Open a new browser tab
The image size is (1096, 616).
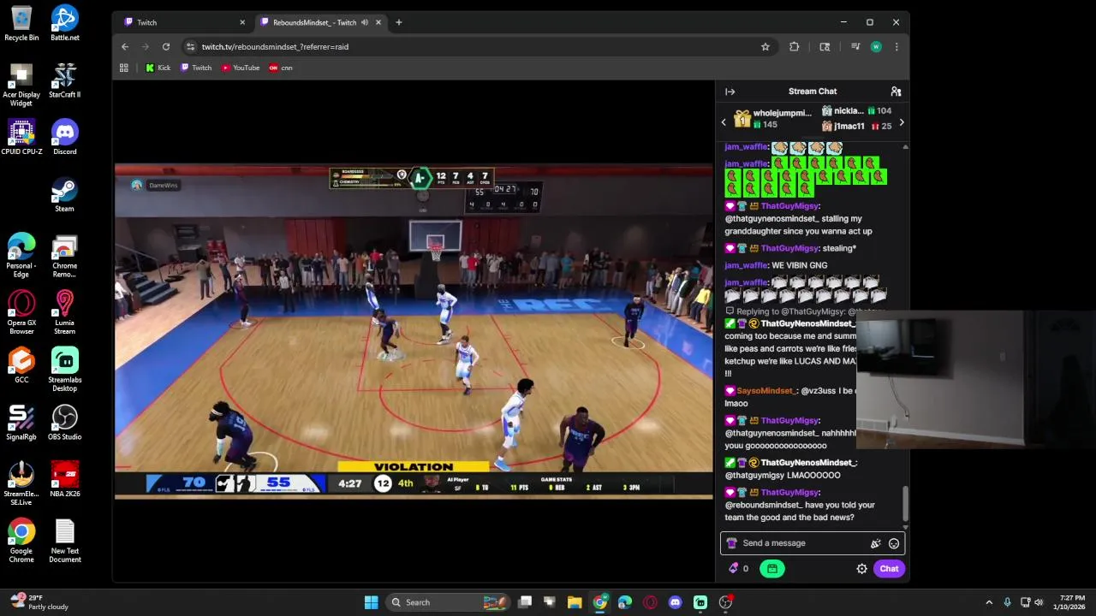point(398,22)
